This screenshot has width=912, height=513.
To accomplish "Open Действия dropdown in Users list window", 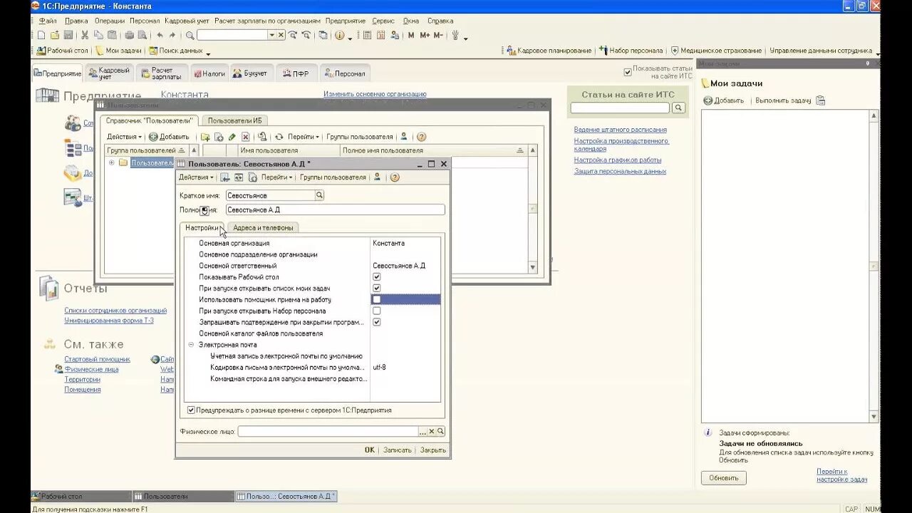I will coord(124,137).
